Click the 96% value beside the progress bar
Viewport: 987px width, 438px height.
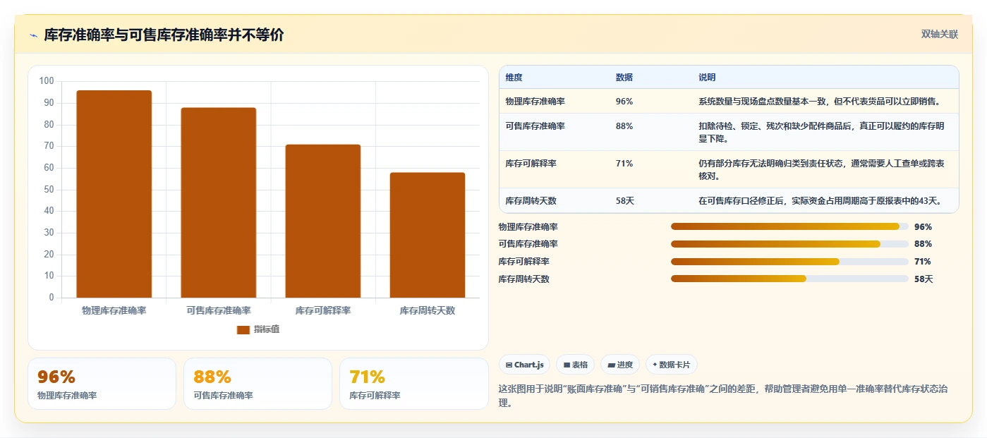click(x=923, y=227)
